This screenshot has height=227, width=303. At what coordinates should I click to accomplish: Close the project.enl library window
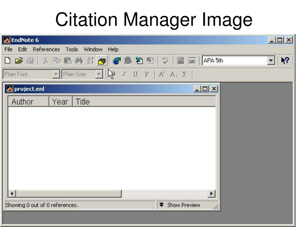(x=214, y=89)
